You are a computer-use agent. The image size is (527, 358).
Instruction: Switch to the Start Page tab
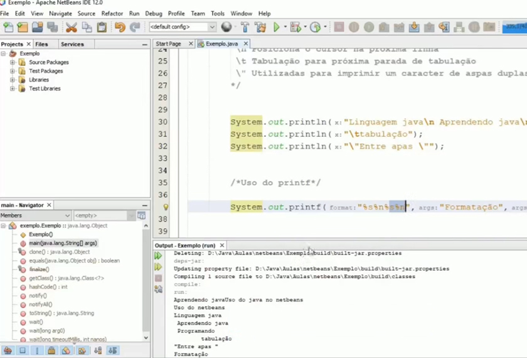tap(168, 44)
